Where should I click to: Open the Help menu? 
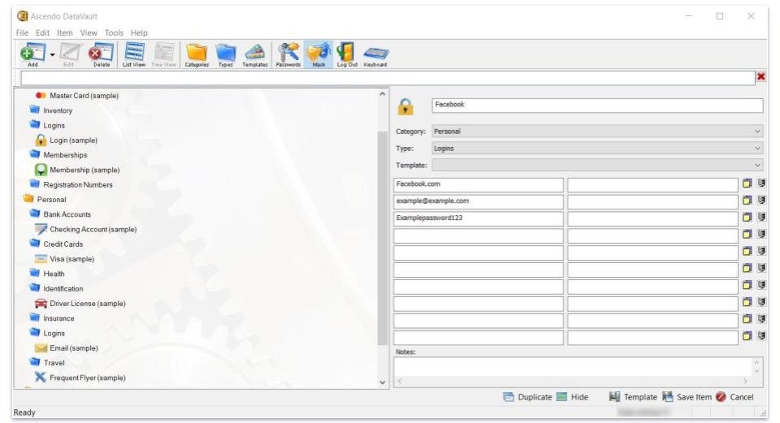tap(139, 32)
